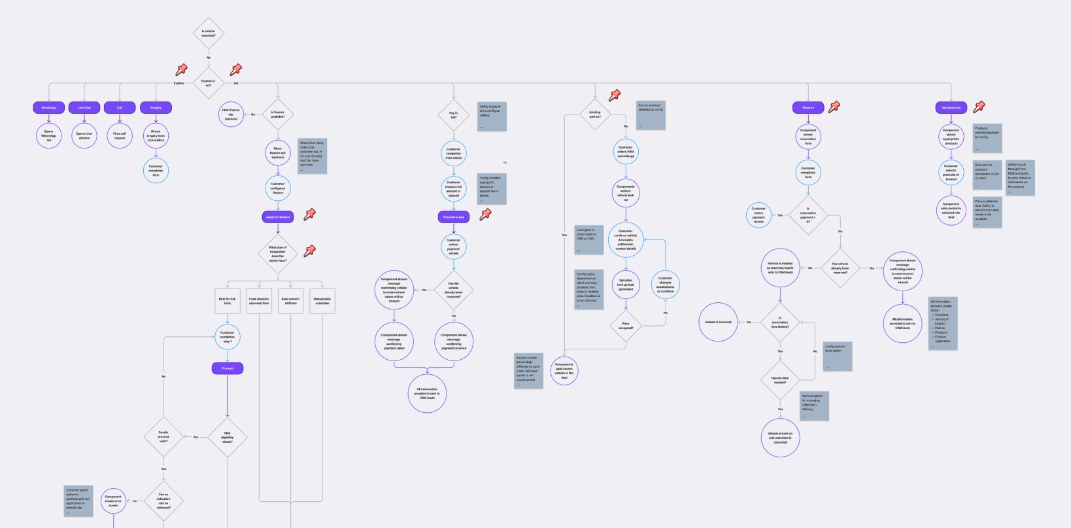Click the 'Existing part-ex?' diamond
This screenshot has height=528, width=1071.
595,114
